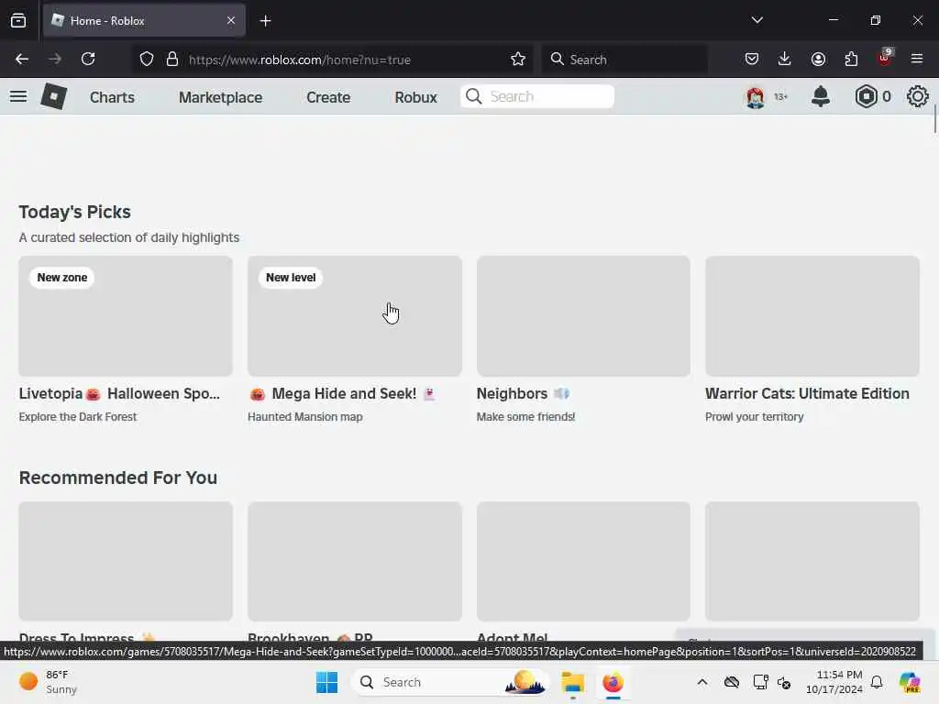939x704 pixels.
Task: Reload the current page
Action: pyautogui.click(x=88, y=59)
